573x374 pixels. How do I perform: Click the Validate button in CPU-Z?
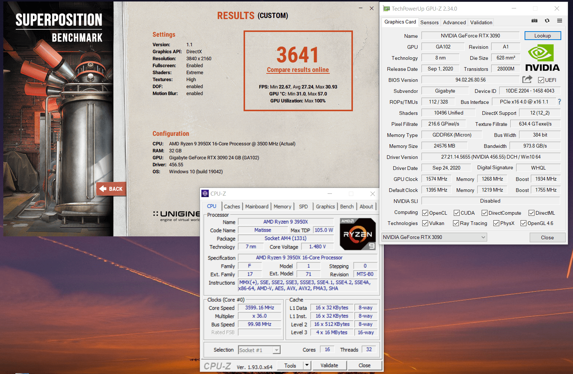pyautogui.click(x=329, y=365)
